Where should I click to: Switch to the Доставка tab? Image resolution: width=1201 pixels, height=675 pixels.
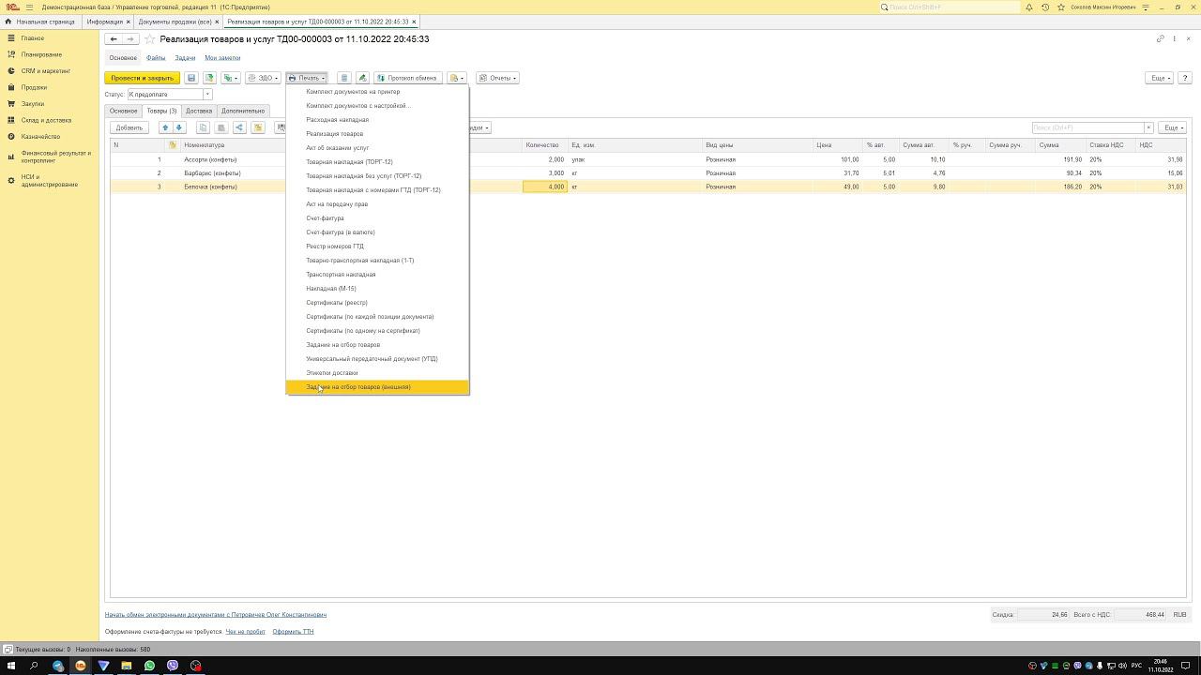tap(198, 111)
